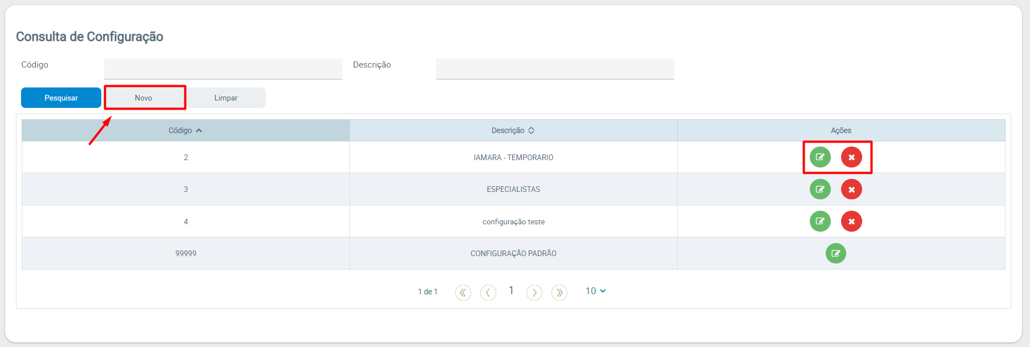Click code cell 4
Viewport: 1030px width, 347px height.
click(186, 221)
